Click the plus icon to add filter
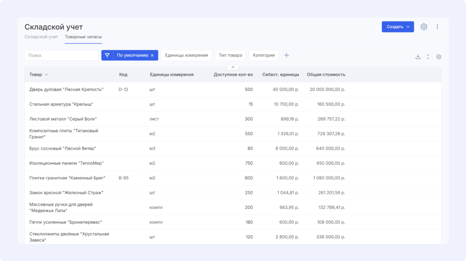The width and height of the screenshot is (466, 261). point(286,55)
